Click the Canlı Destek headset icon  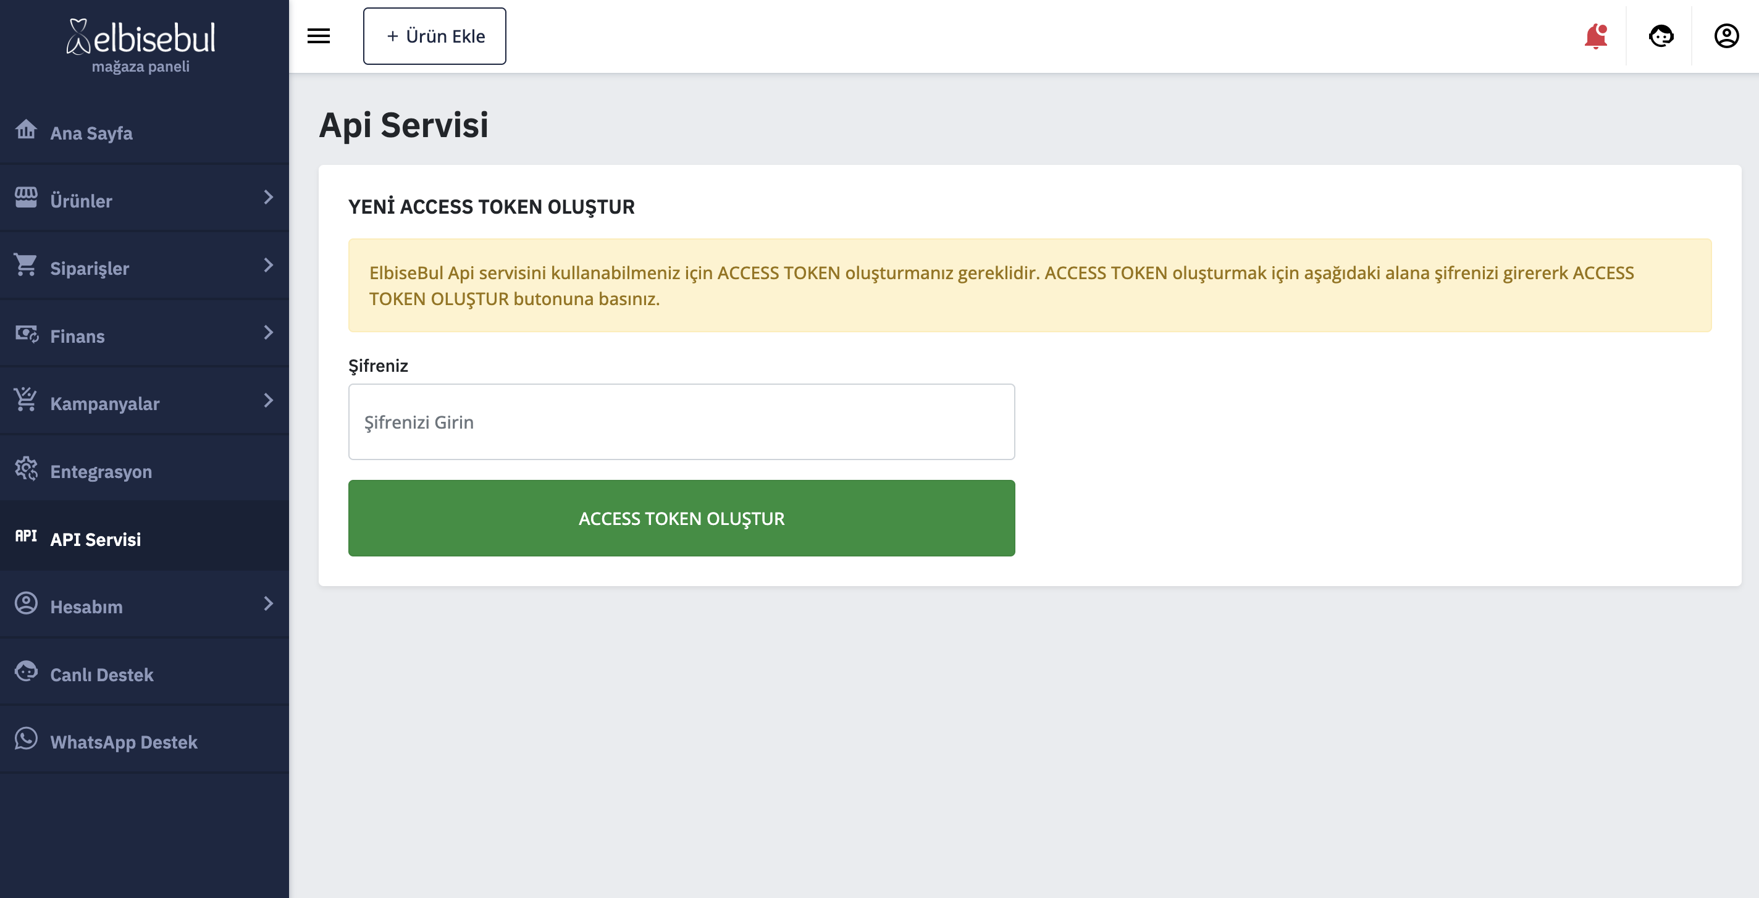26,671
